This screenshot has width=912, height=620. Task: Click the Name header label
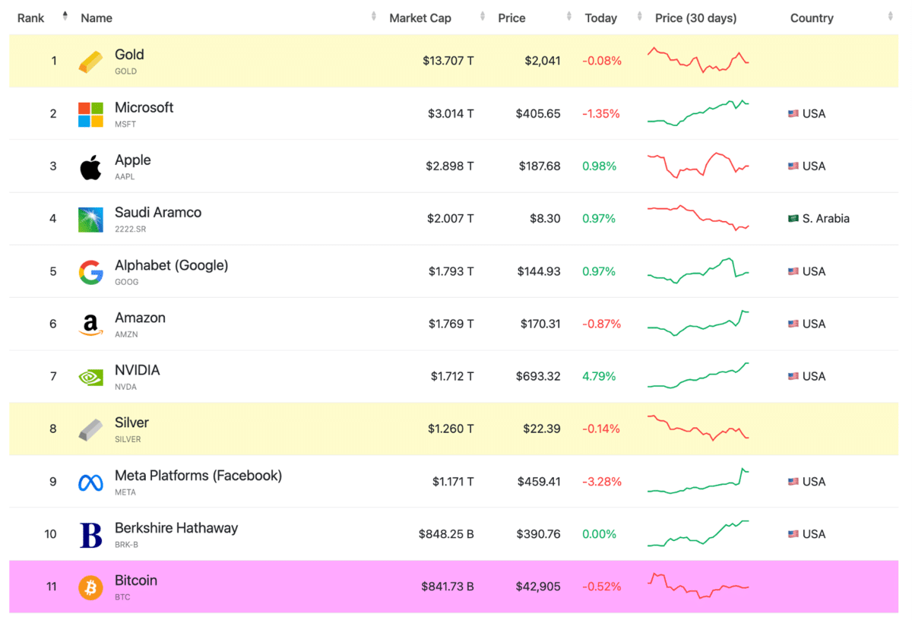(97, 18)
